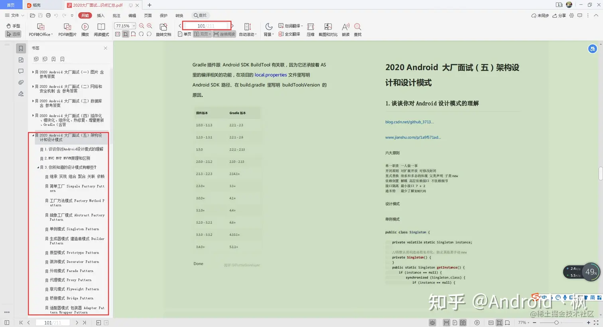The width and height of the screenshot is (603, 327).
Task: Enable 单页 single page view
Action: coord(185,34)
